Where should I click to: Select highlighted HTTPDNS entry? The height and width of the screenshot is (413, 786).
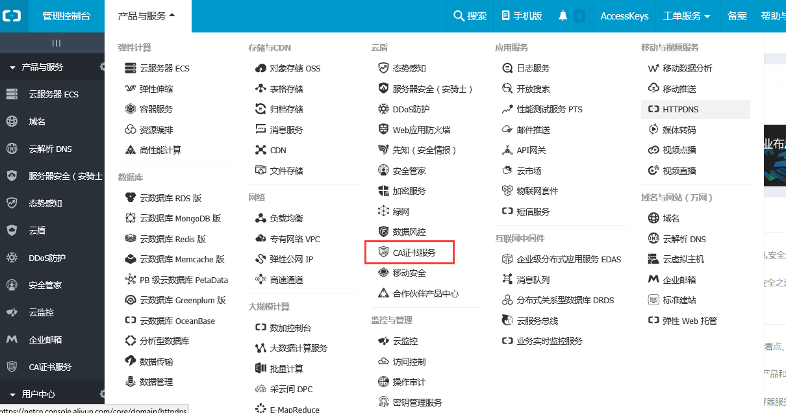696,109
